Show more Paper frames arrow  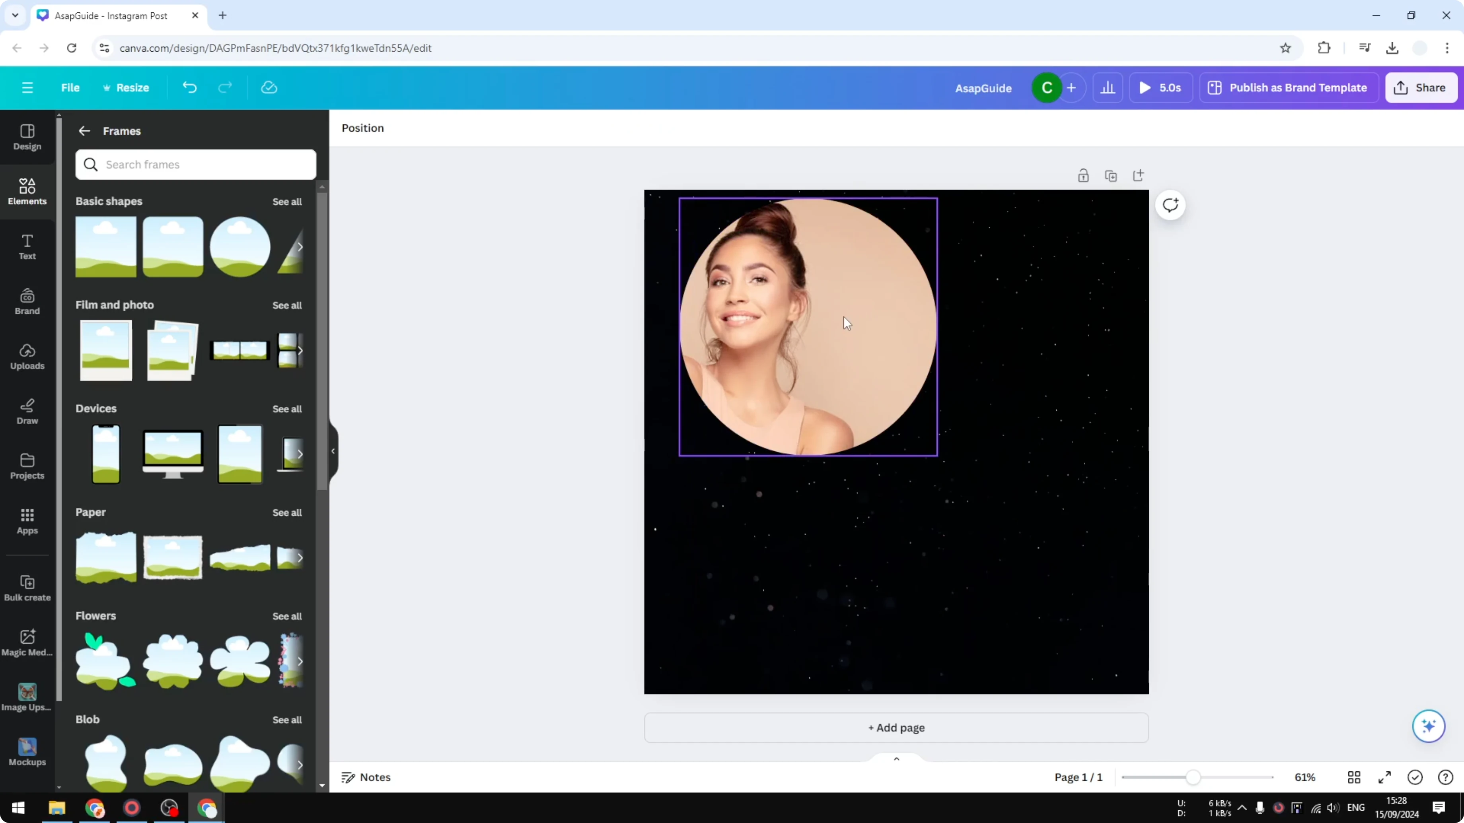pyautogui.click(x=300, y=558)
